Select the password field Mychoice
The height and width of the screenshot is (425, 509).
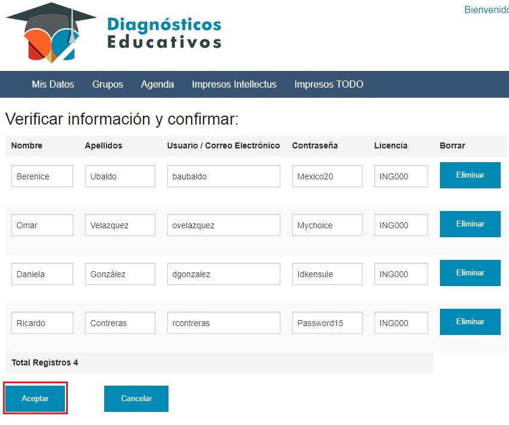click(x=327, y=225)
